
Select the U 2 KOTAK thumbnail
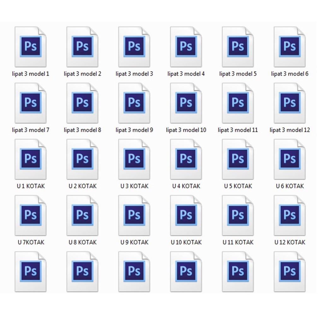click(x=82, y=159)
